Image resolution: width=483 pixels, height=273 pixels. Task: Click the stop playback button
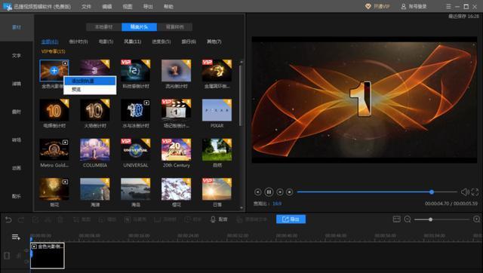pyautogui.click(x=289, y=192)
